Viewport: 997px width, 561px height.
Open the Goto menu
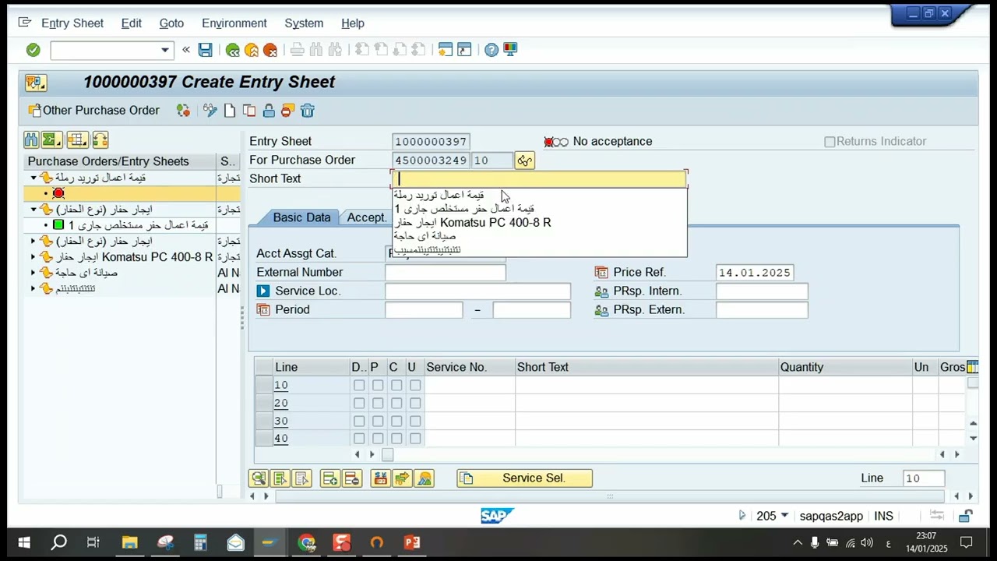171,23
